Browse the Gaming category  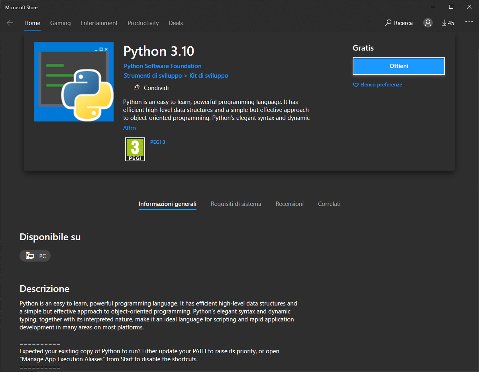click(60, 23)
